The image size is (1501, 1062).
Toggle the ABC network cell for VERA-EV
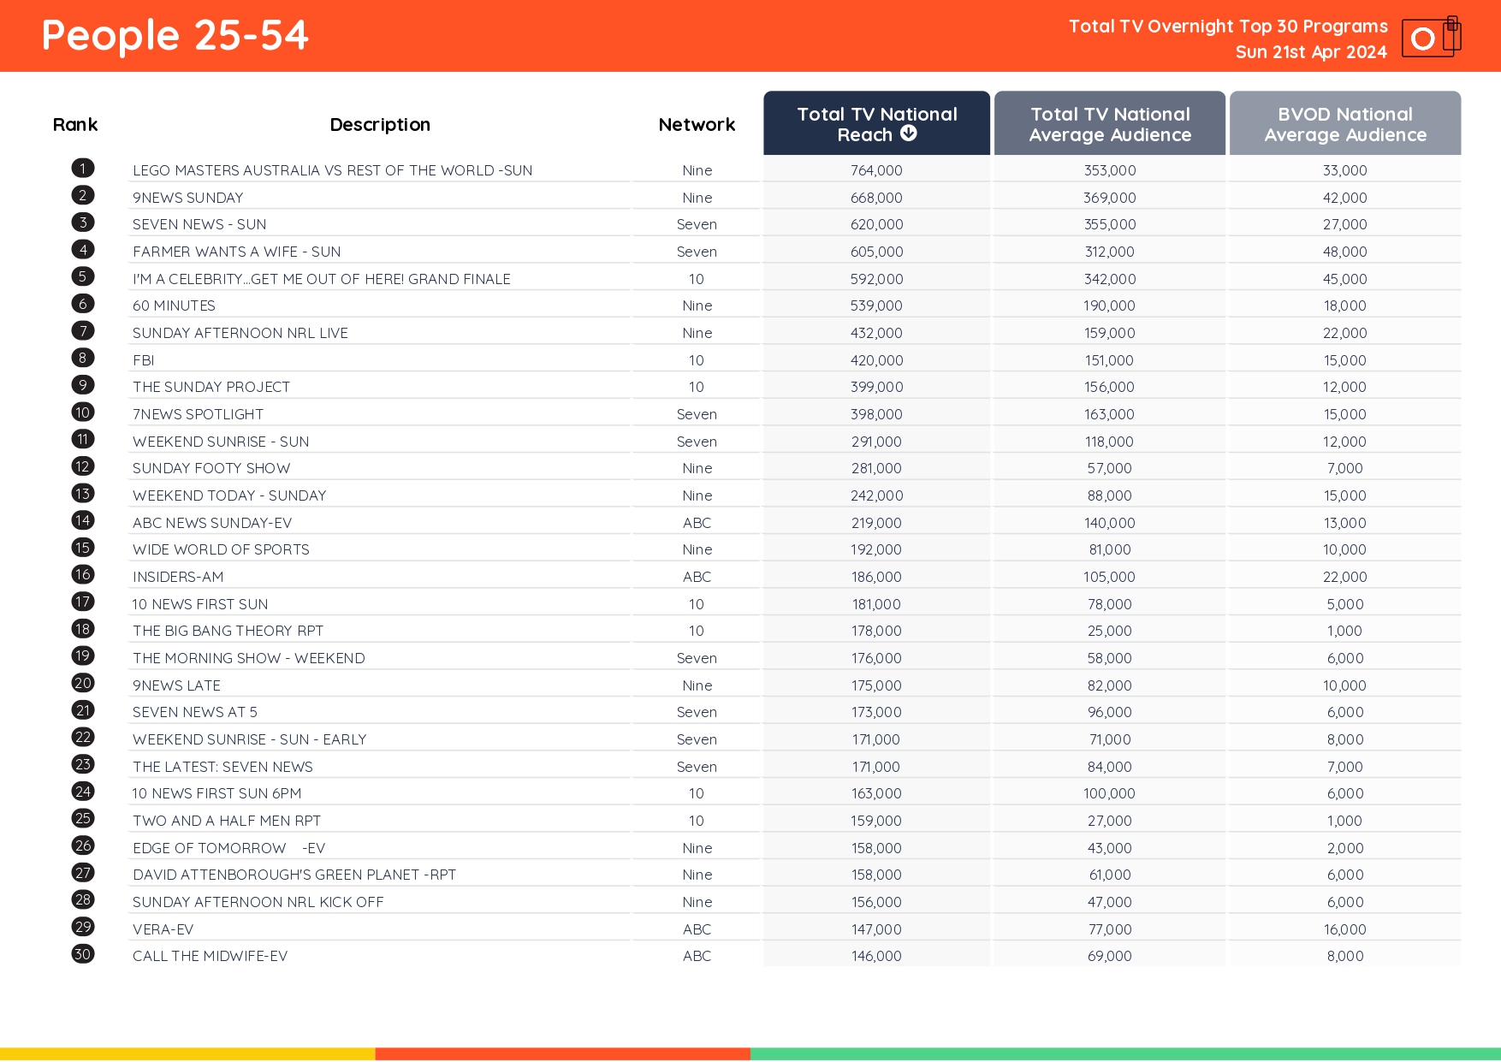tap(697, 929)
